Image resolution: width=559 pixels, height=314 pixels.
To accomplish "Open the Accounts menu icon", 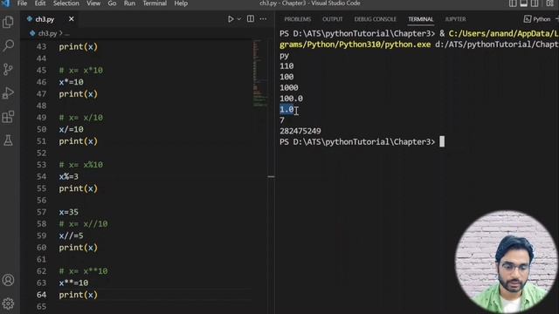I will (8, 280).
